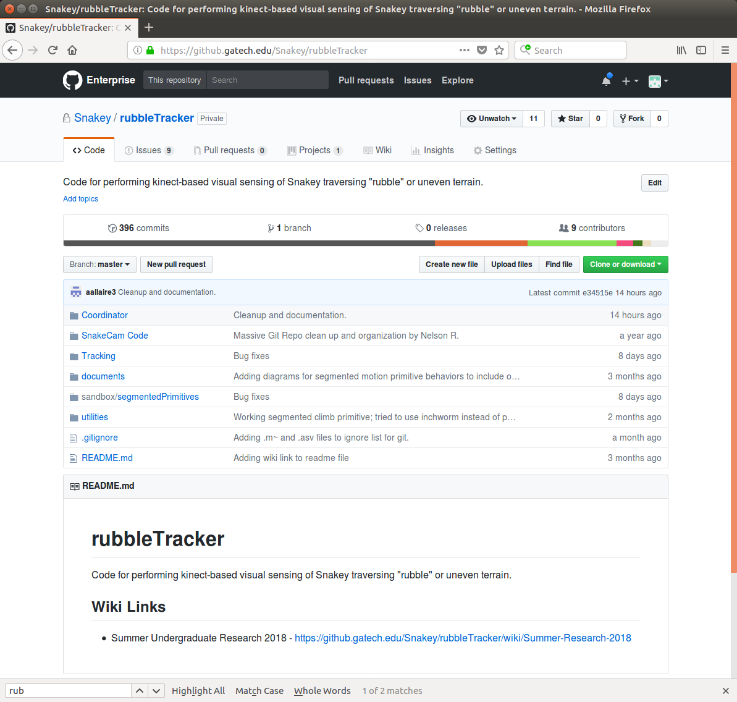Show the Firefox sidebar icon
The image size is (737, 702).
[x=701, y=50]
